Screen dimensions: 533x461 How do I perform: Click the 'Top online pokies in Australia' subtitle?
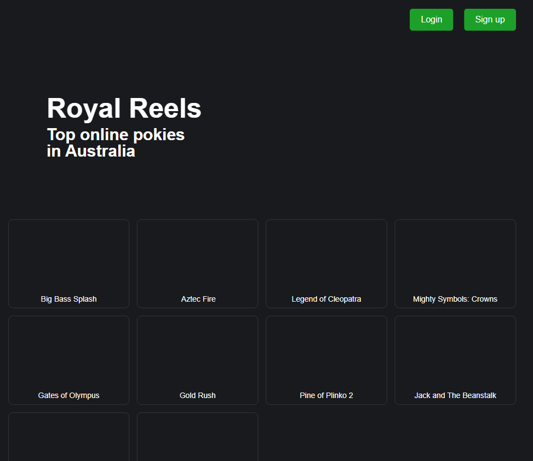coord(116,143)
